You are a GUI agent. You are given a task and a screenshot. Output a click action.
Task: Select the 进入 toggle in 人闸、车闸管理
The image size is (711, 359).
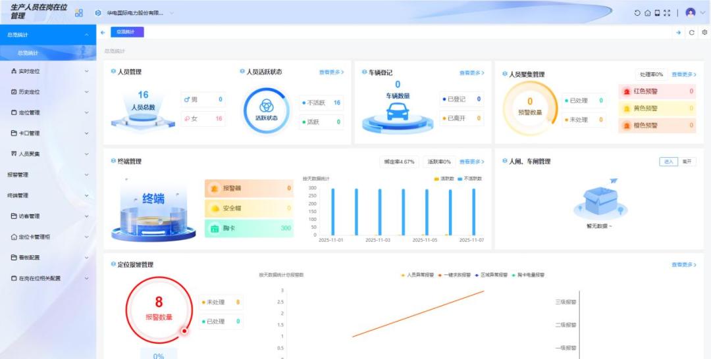coord(668,162)
